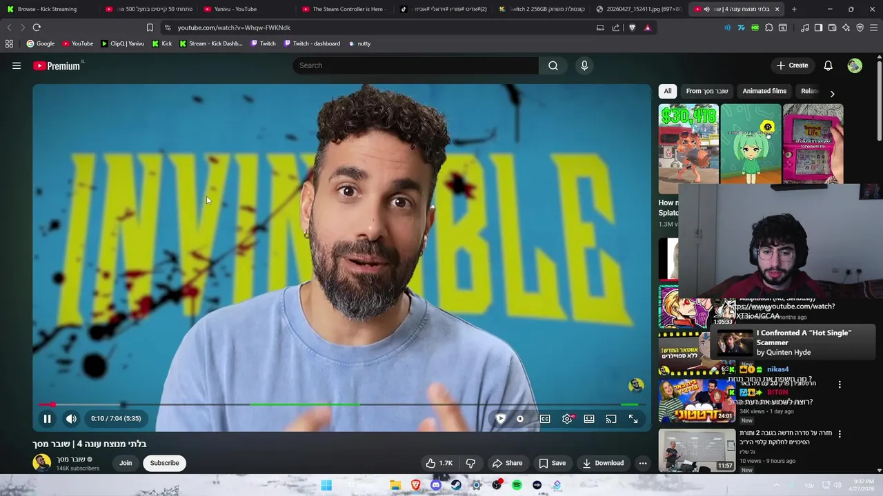
Task: Open Steam from the taskbar
Action: [x=456, y=485]
